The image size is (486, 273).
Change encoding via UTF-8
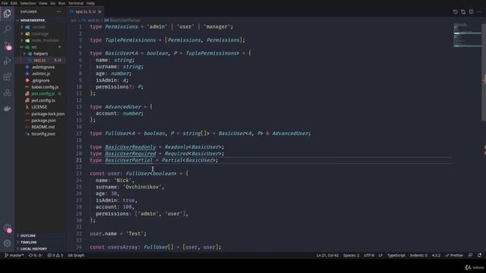click(x=369, y=256)
